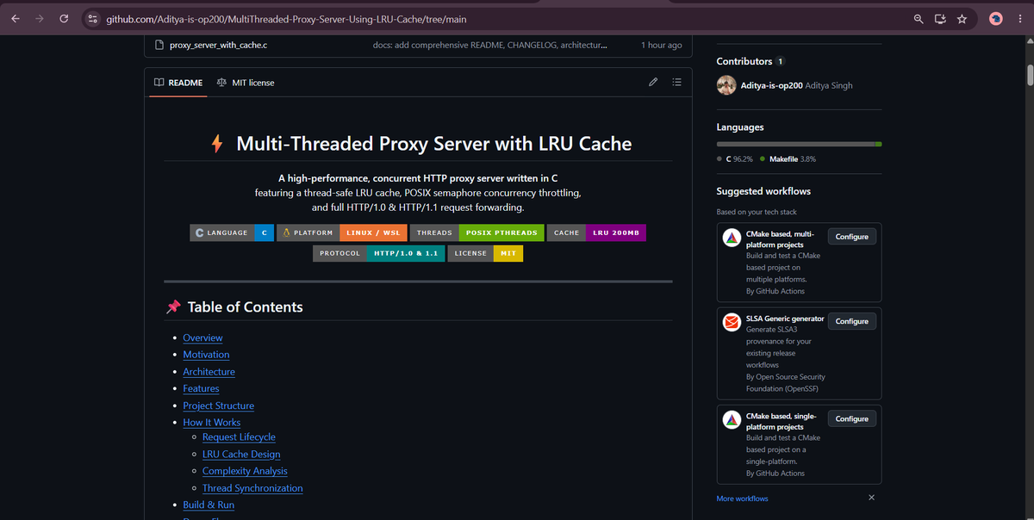This screenshot has height=520, width=1034.
Task: Click the README main title heading
Action: point(420,144)
